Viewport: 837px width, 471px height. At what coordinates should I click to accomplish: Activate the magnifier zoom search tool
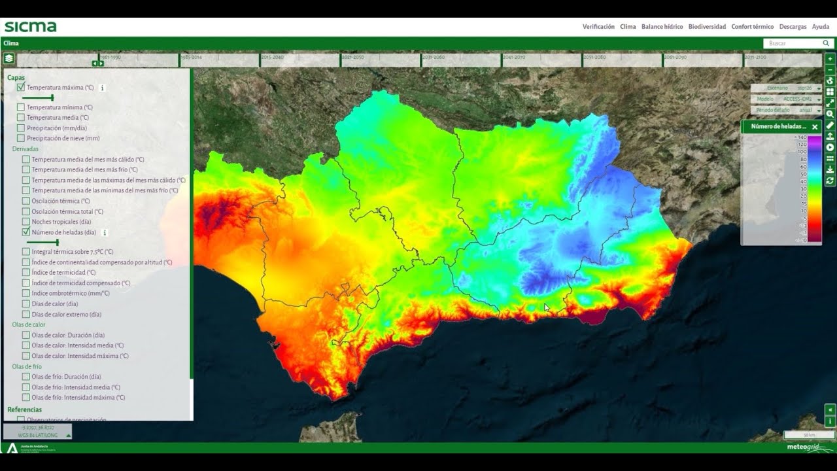pyautogui.click(x=830, y=114)
